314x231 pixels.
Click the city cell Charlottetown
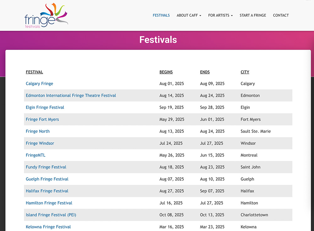(x=254, y=215)
